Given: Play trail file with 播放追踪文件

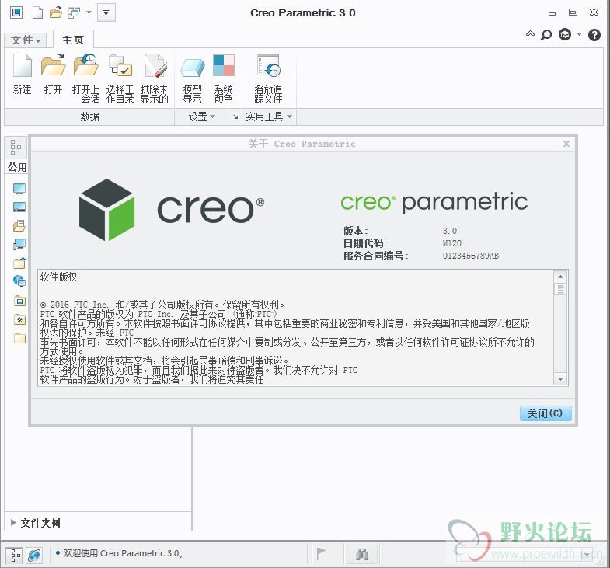Looking at the screenshot, I should pyautogui.click(x=268, y=78).
